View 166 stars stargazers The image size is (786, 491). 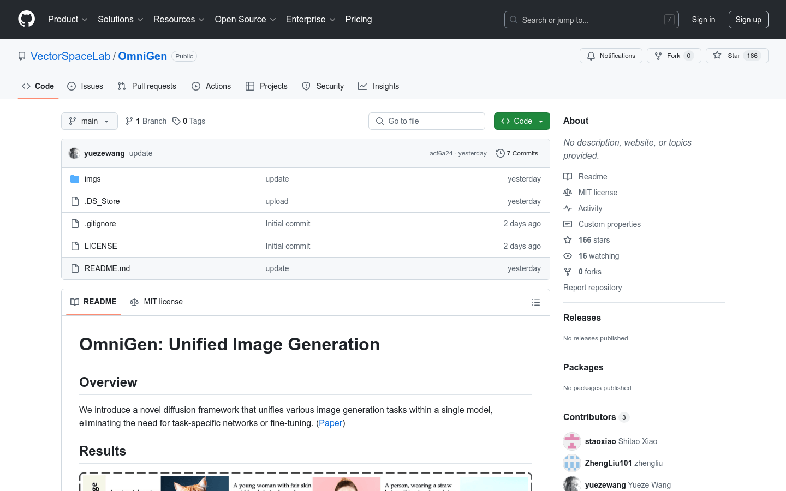tap(587, 240)
